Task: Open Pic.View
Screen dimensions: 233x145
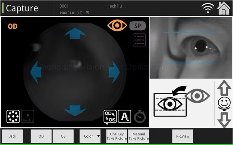Action: tap(183, 136)
